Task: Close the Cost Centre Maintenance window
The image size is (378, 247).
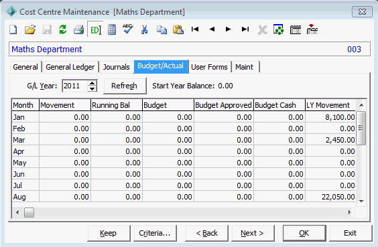Action: click(362, 12)
